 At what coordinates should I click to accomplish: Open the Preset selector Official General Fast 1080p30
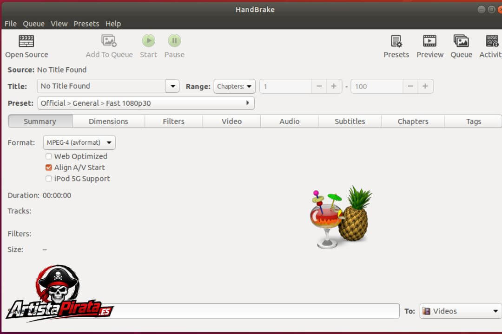click(x=146, y=103)
